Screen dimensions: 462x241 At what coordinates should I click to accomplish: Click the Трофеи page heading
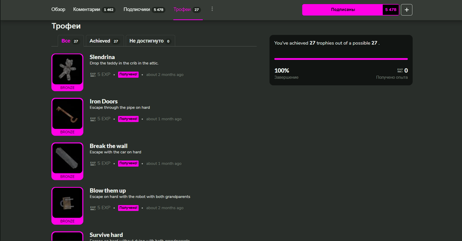(66, 26)
